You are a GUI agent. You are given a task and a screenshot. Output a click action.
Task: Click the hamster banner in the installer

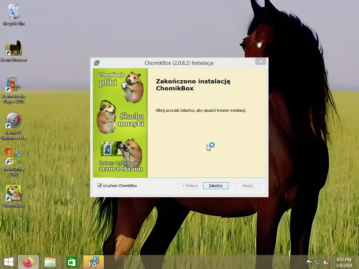(x=120, y=123)
